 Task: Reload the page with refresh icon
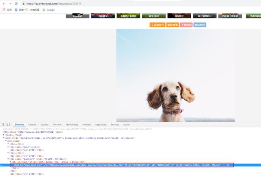16,4
